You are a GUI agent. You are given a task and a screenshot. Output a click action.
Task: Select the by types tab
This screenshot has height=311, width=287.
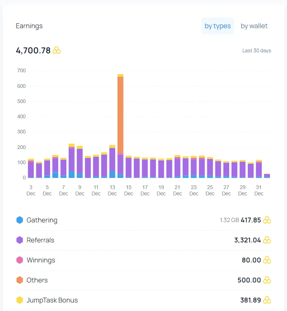[x=218, y=26]
